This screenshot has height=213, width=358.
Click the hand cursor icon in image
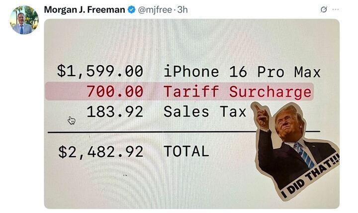[x=72, y=120]
